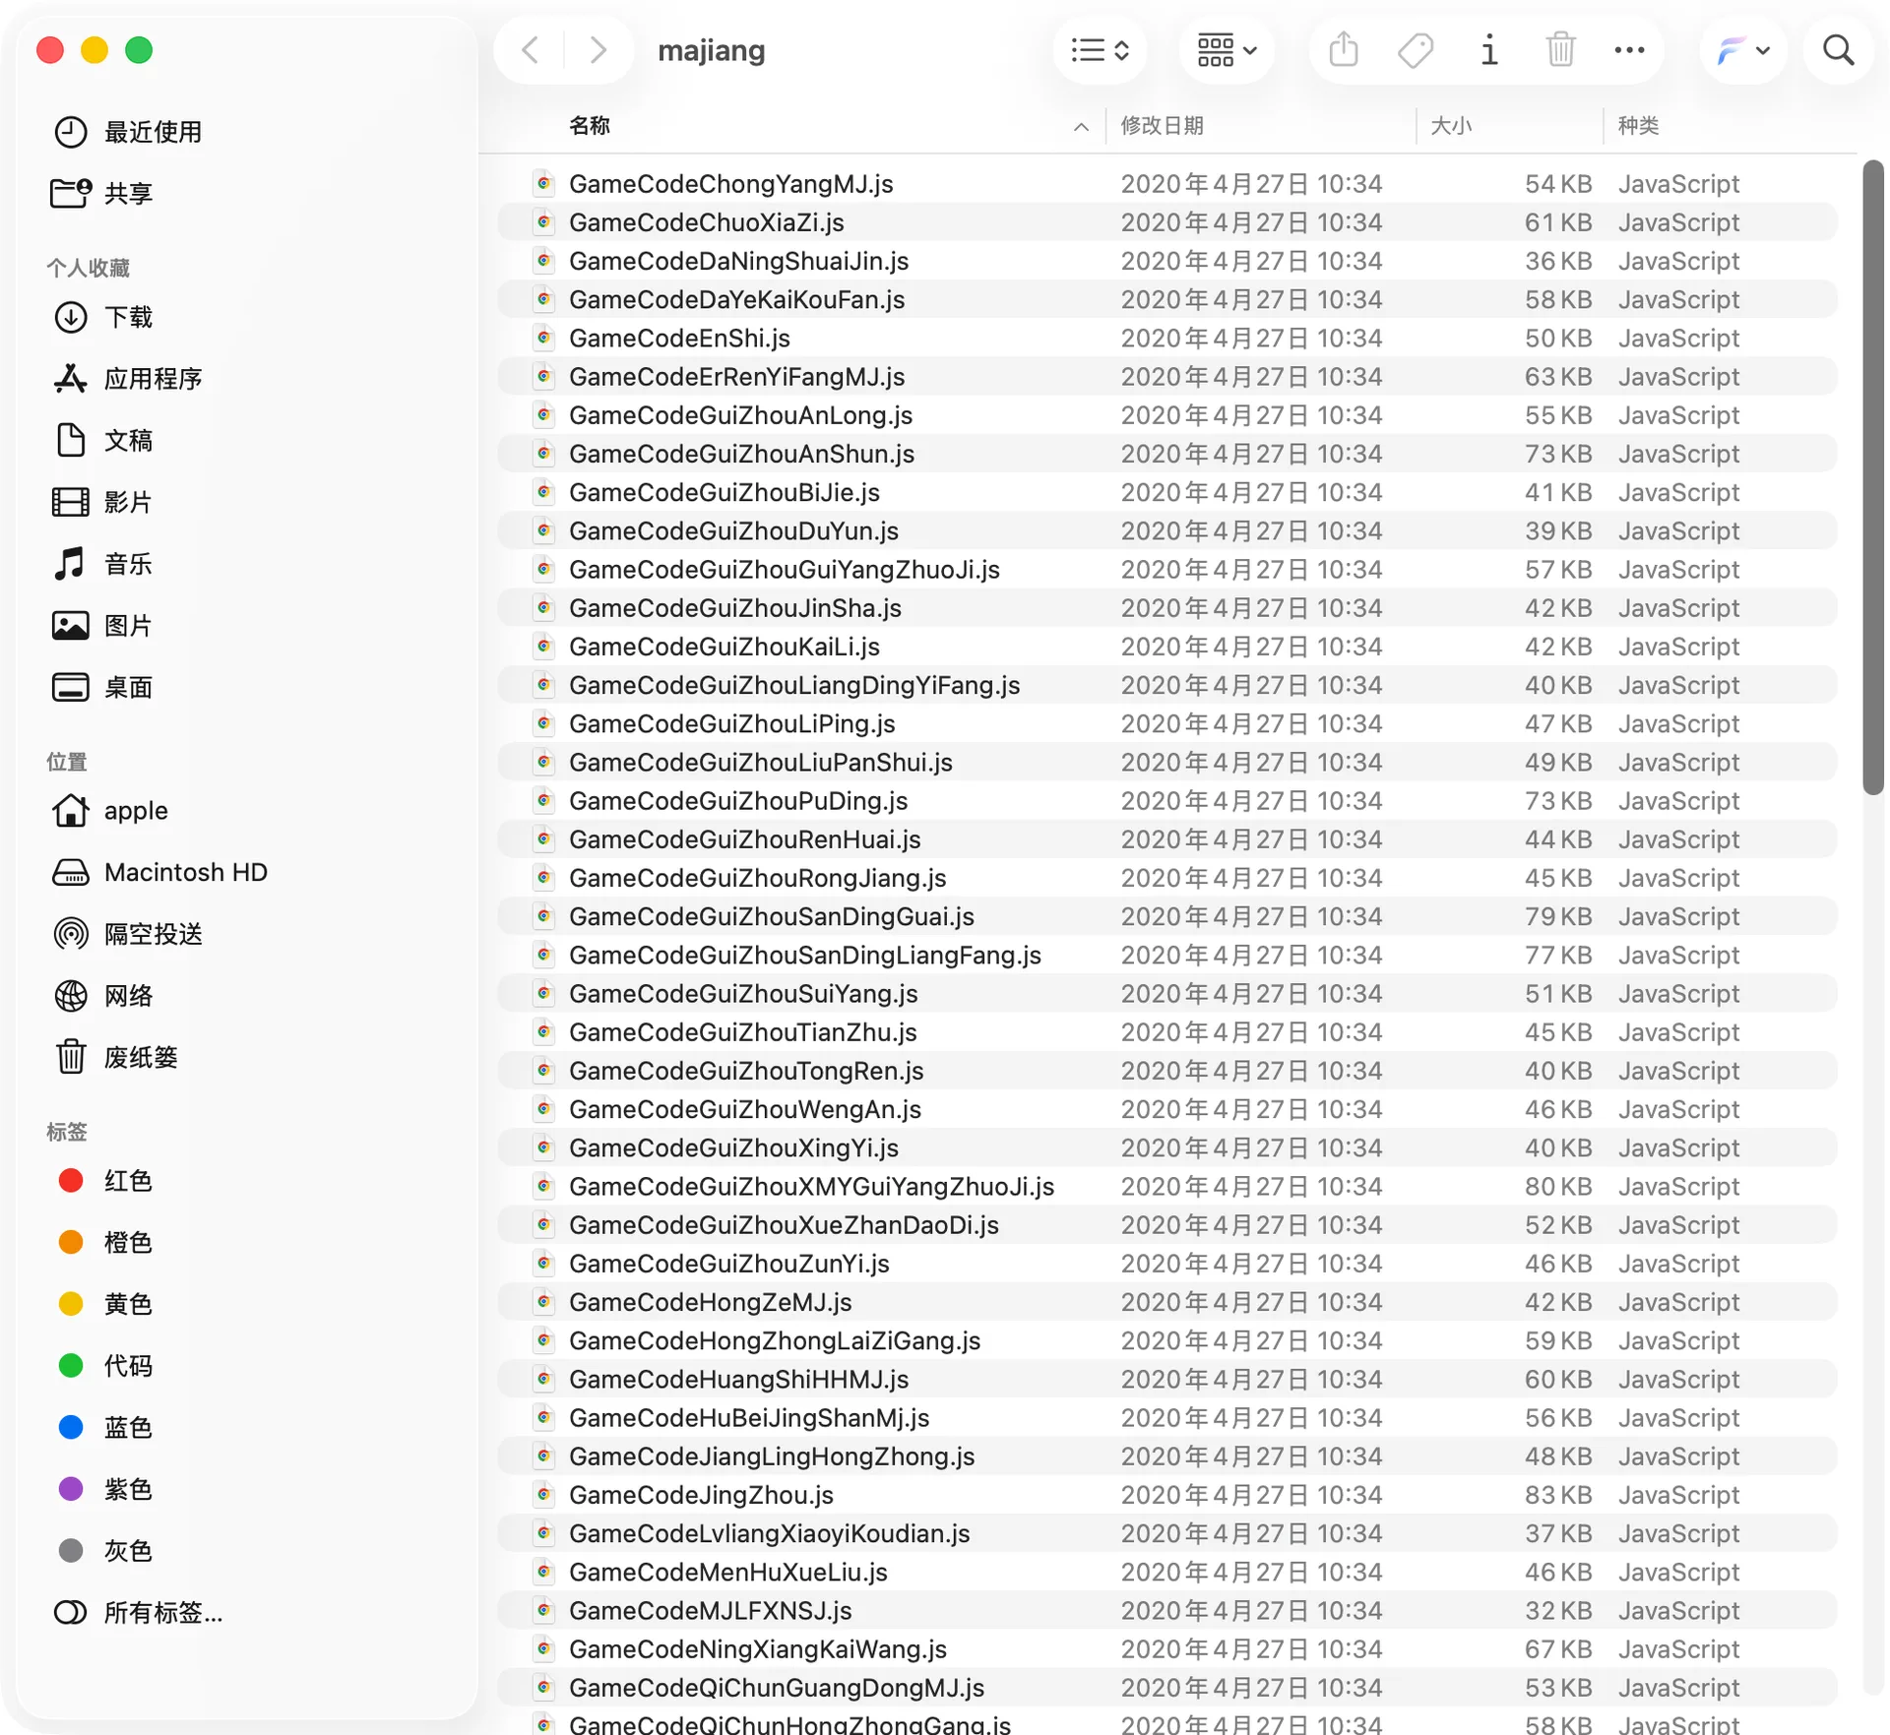The width and height of the screenshot is (1890, 1735).
Task: Click the Share toolbar icon
Action: 1344,50
